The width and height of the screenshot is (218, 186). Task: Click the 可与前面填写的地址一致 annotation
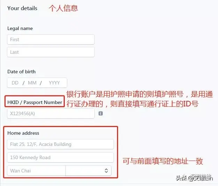(x=163, y=161)
